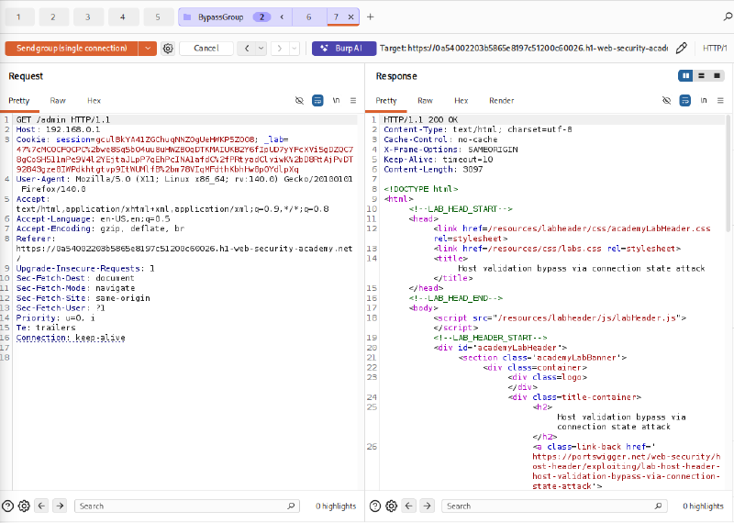Toggle word wrap icon in Request panel
The width and height of the screenshot is (734, 523).
[x=317, y=100]
